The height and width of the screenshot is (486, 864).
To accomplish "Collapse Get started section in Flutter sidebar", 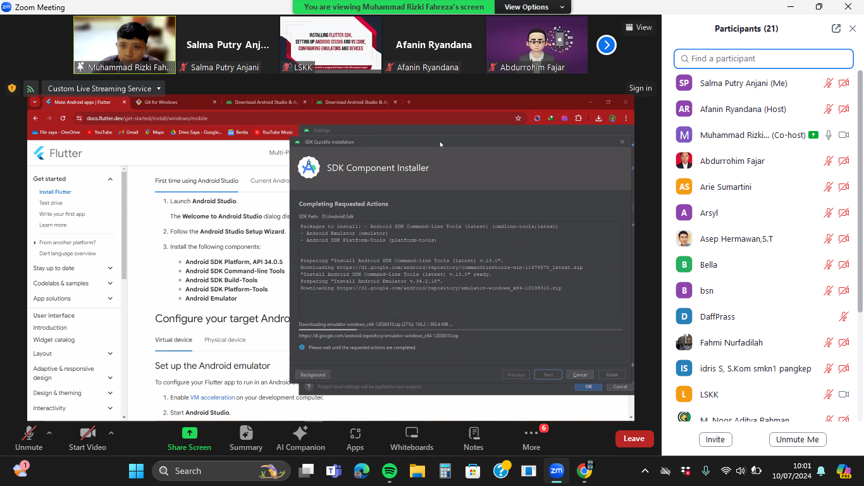I will tap(110, 179).
